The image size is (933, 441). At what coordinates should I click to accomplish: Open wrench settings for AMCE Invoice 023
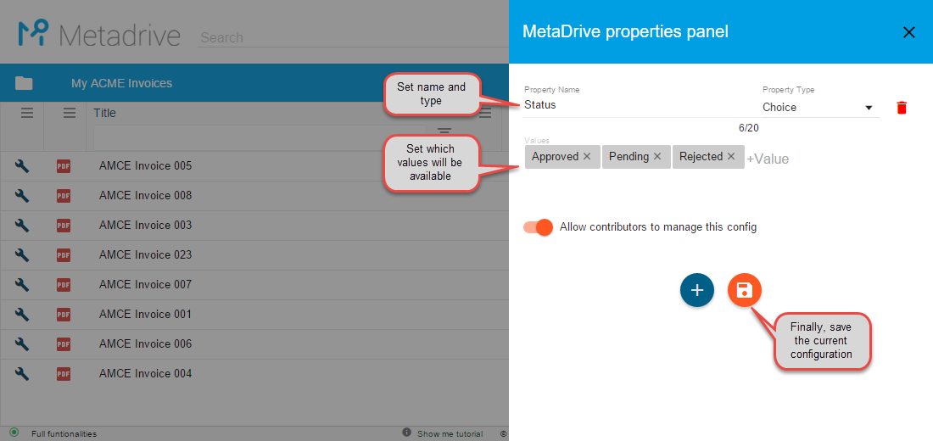[x=22, y=255]
